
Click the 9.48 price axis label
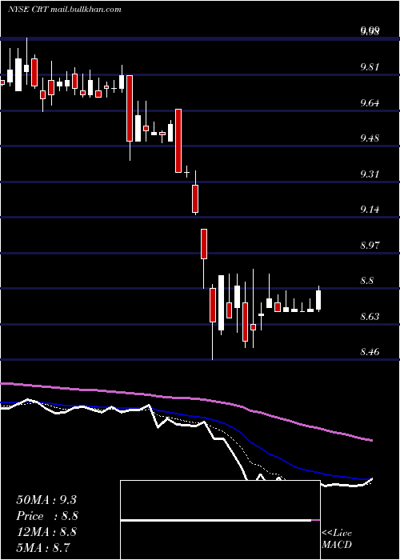370,138
